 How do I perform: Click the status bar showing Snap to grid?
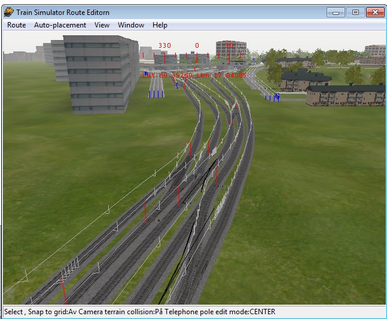click(x=139, y=312)
